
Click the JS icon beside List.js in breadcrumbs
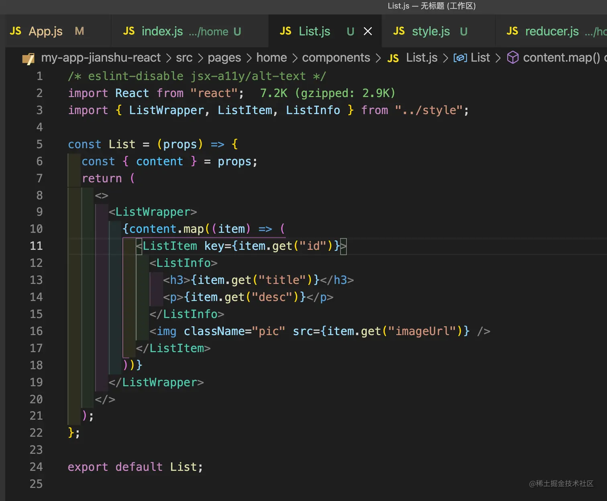click(393, 59)
